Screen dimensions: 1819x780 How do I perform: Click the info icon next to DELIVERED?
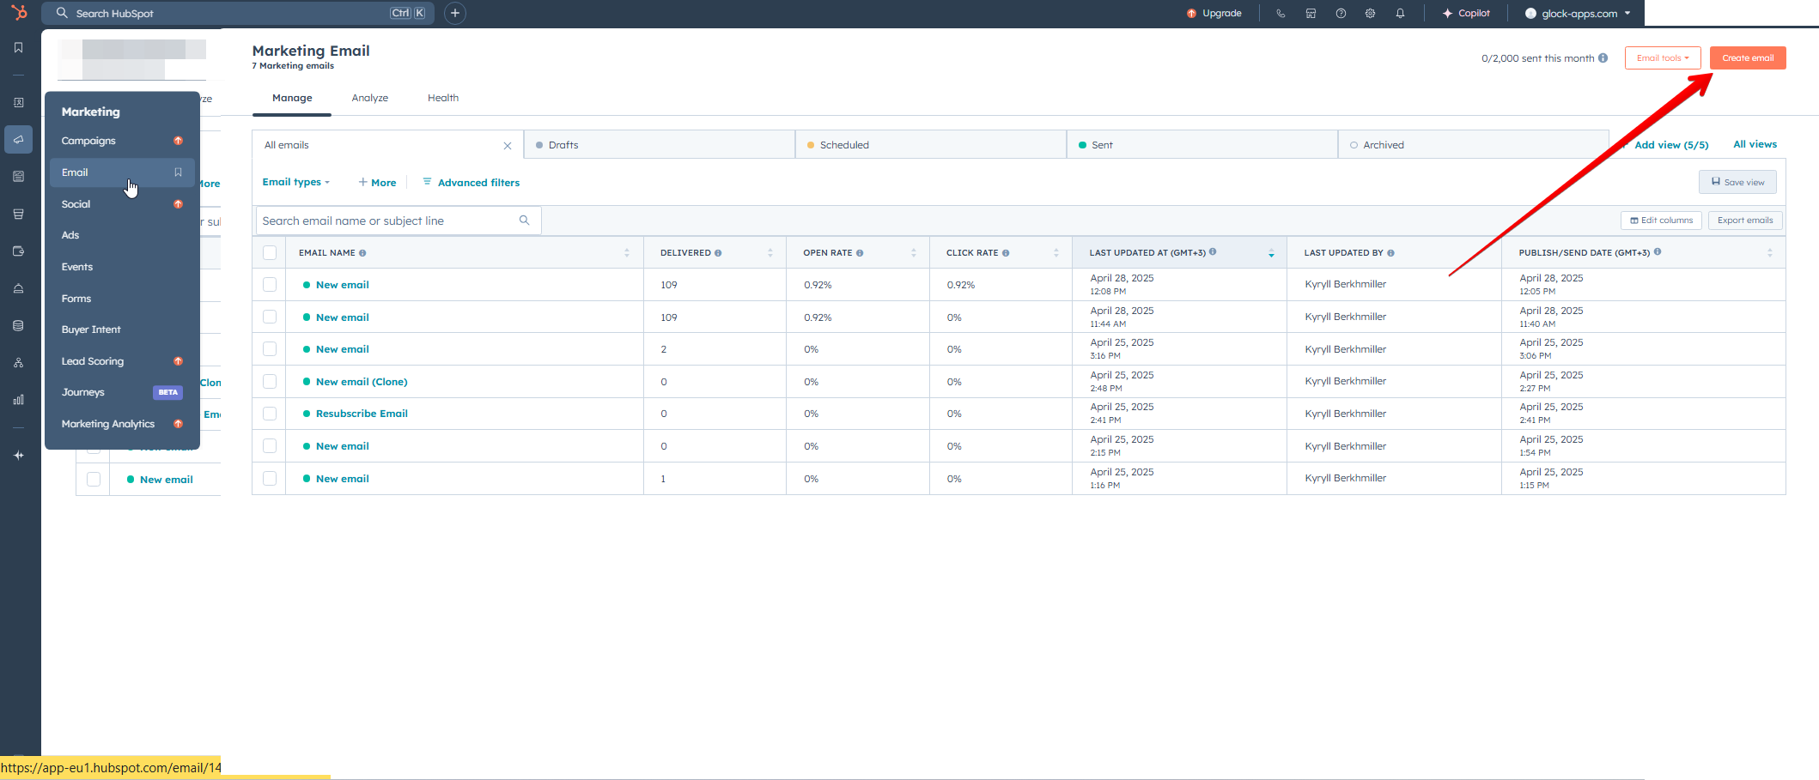(x=718, y=253)
